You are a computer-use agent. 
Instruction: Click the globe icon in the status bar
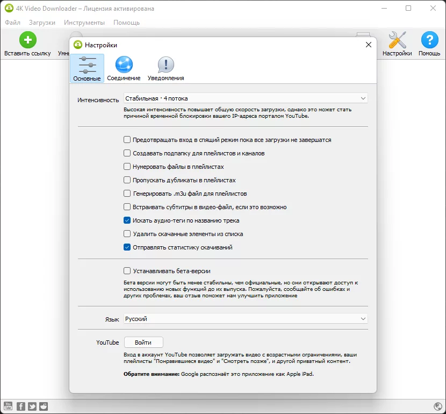pos(438,406)
